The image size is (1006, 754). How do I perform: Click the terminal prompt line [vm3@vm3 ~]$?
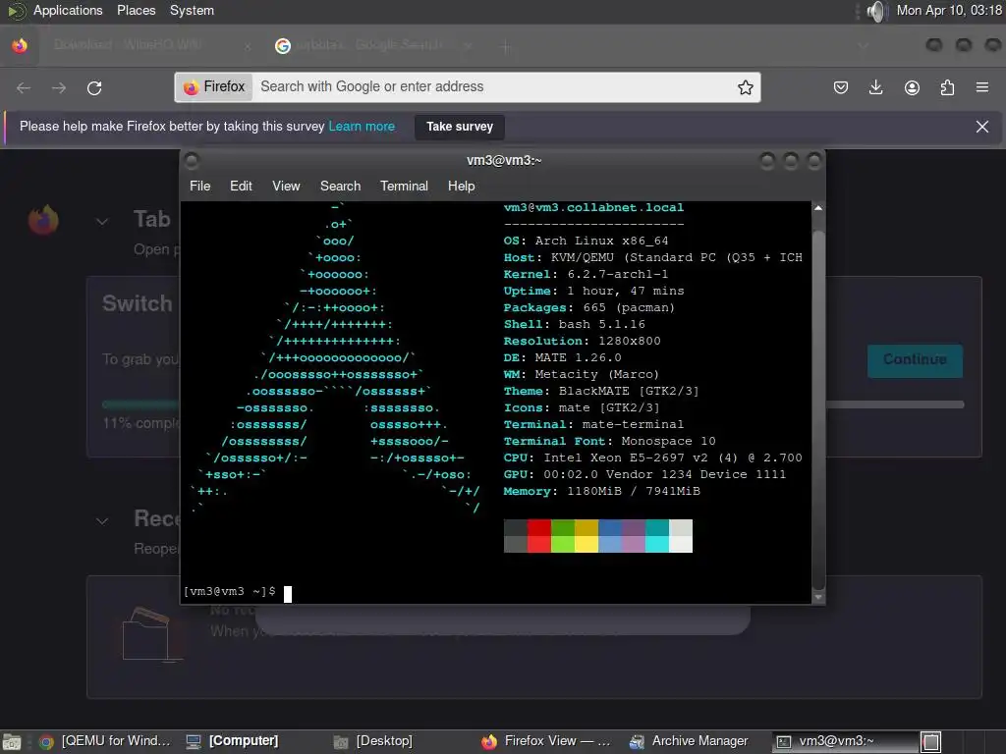point(230,592)
